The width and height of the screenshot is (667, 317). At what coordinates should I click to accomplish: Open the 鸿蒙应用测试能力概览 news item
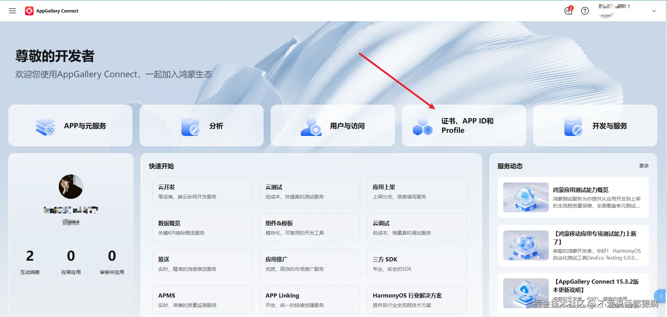pos(573,197)
